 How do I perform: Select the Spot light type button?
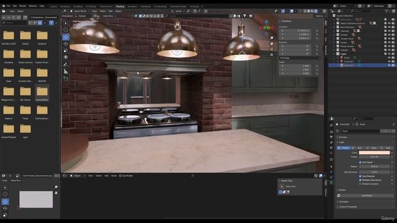(373, 147)
